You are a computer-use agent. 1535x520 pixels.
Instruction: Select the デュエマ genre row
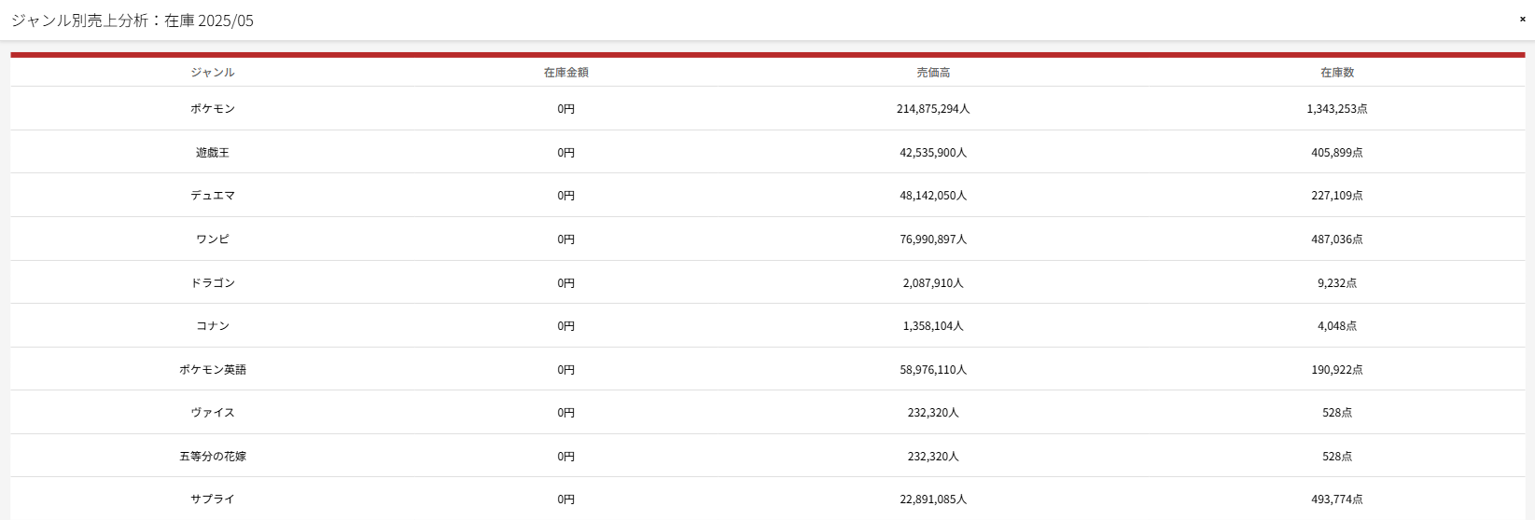(767, 196)
